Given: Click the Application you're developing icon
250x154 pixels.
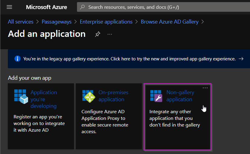Looking at the screenshot, I should coord(21,97).
